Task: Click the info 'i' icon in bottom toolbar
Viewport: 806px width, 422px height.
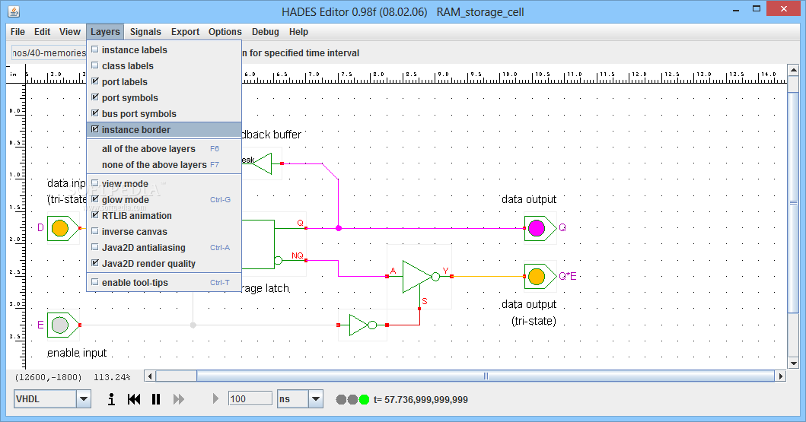Action: click(x=111, y=399)
